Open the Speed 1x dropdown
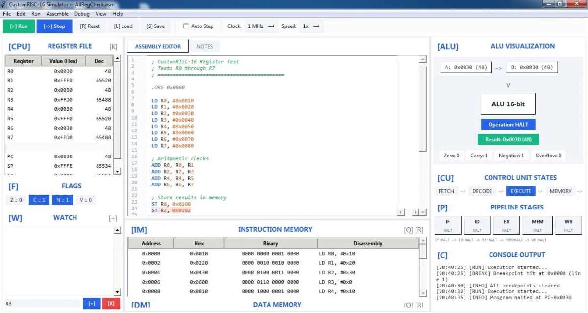 (x=311, y=26)
